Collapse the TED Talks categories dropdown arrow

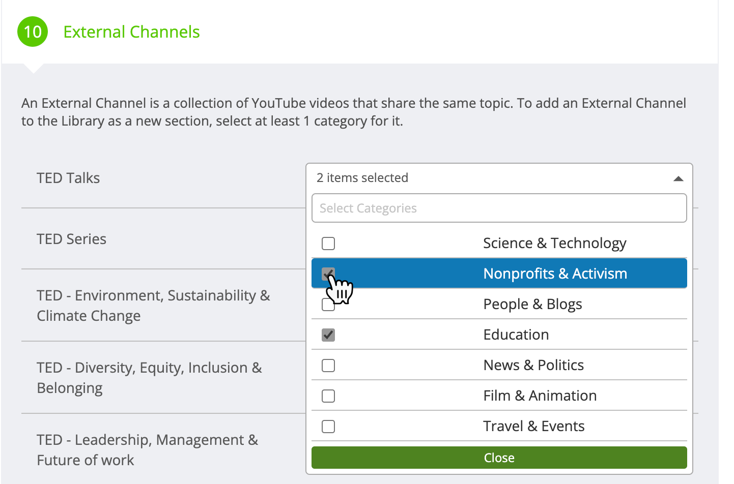click(678, 178)
